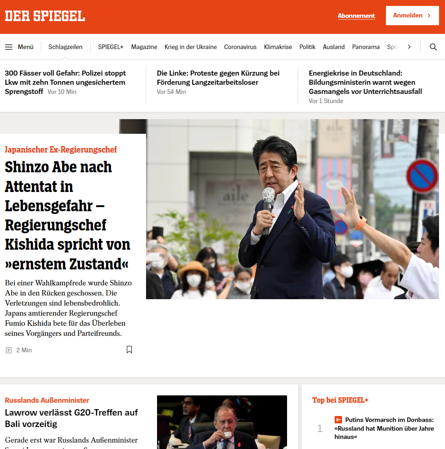
Task: Read the Die Linke Proteste headline
Action: [218, 77]
